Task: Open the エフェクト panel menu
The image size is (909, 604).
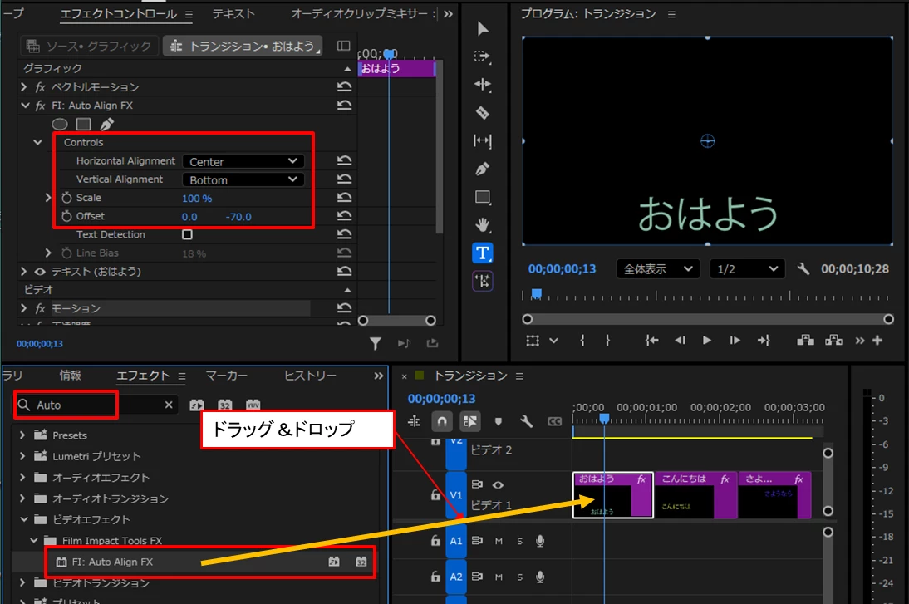Action: coord(181,376)
